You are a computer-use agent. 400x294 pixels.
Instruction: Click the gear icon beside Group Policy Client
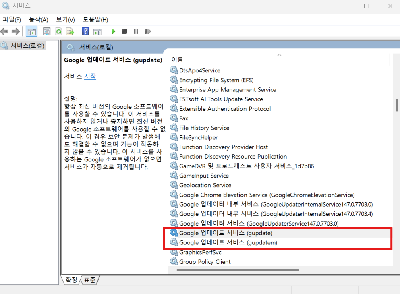pyautogui.click(x=174, y=261)
